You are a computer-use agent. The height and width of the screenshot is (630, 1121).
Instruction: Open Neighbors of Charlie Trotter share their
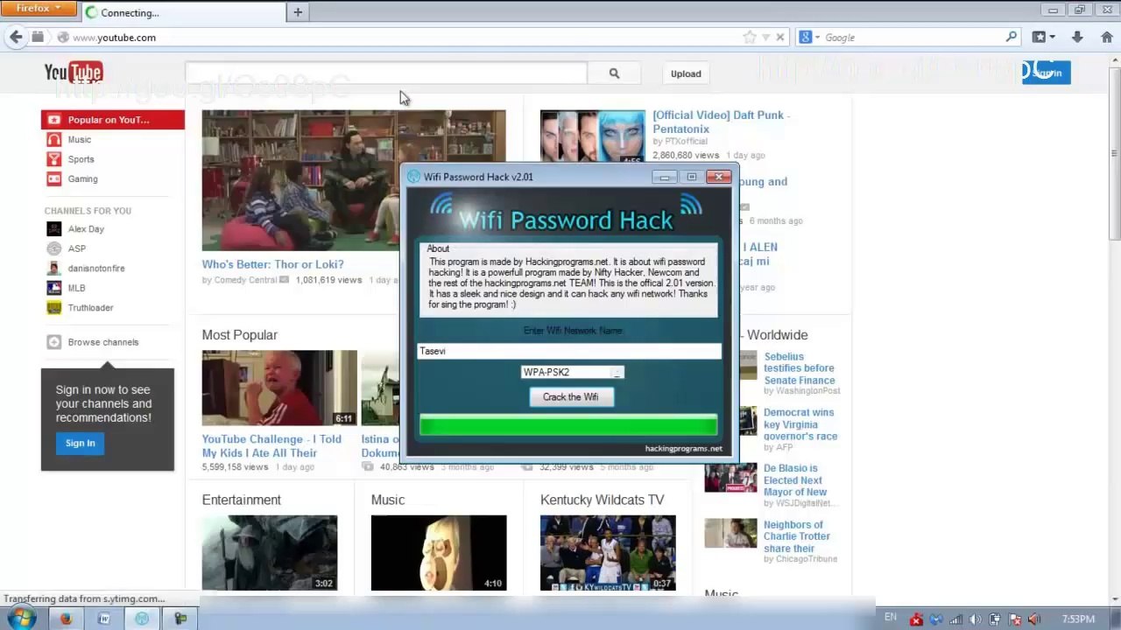point(796,536)
